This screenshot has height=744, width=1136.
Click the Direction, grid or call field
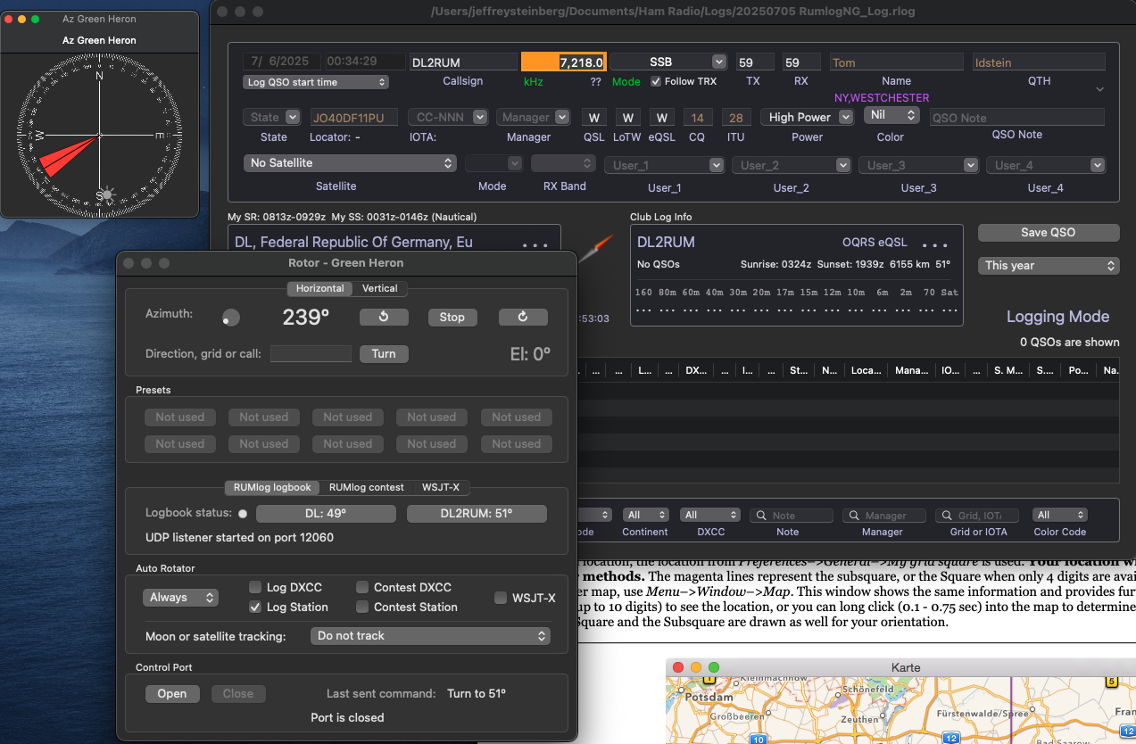[311, 354]
